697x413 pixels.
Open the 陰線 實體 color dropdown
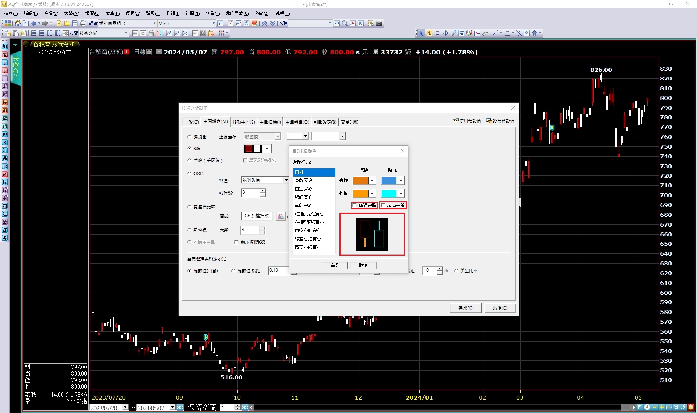(400, 181)
